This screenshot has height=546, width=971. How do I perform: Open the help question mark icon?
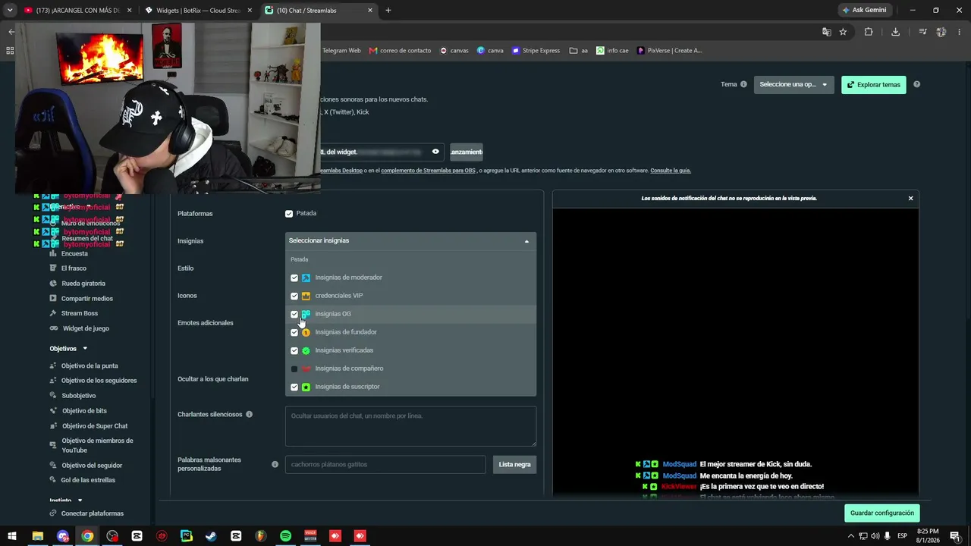(x=916, y=84)
